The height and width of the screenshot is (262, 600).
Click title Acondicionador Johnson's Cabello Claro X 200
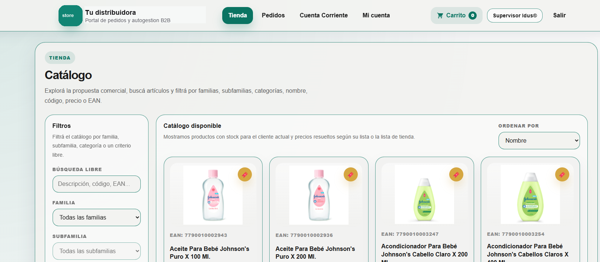[424, 252]
